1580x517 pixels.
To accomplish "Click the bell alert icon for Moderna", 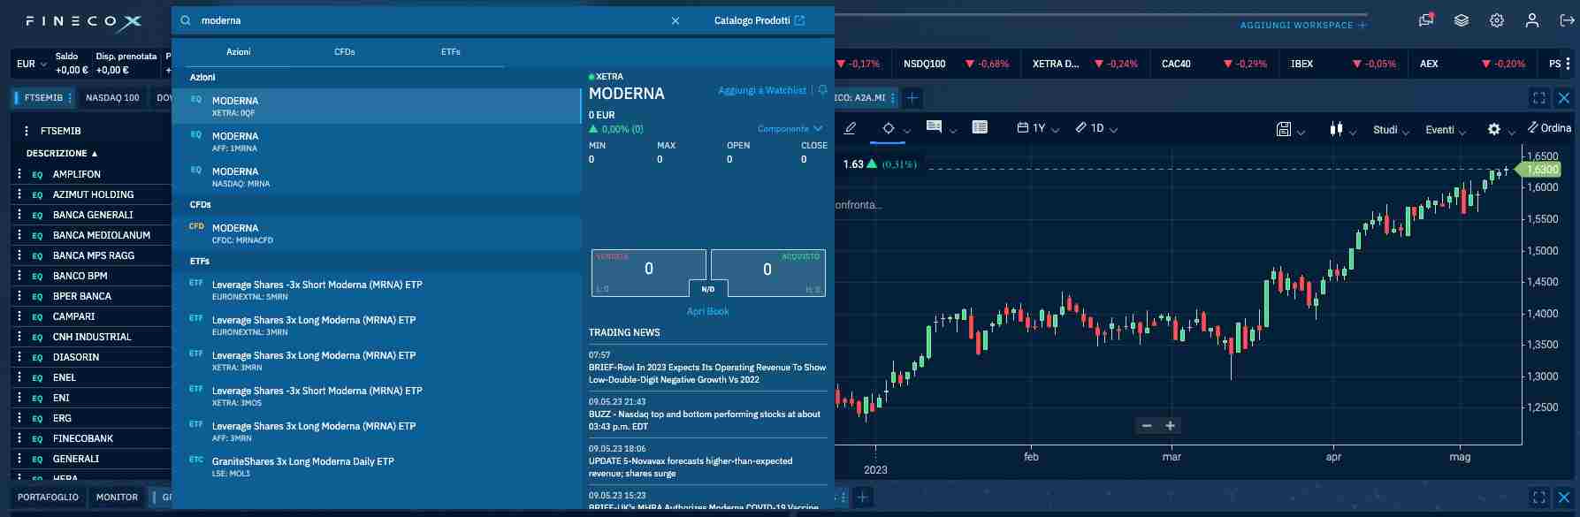I will [x=822, y=90].
